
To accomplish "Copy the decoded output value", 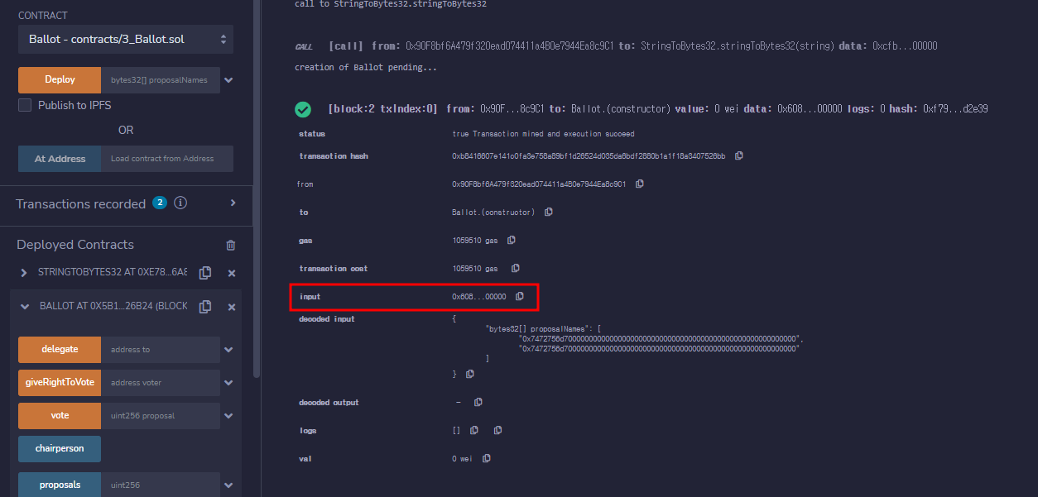I will [478, 402].
